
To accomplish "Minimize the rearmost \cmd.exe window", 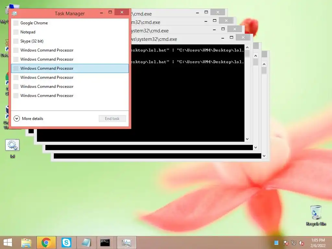I will coord(197,13).
